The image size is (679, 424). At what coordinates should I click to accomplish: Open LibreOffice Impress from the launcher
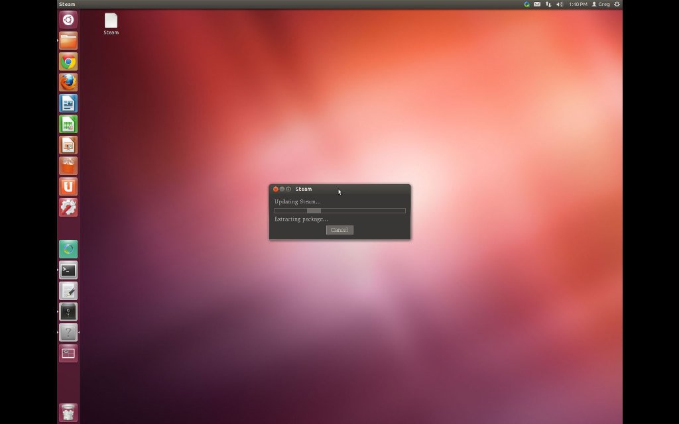coord(68,145)
